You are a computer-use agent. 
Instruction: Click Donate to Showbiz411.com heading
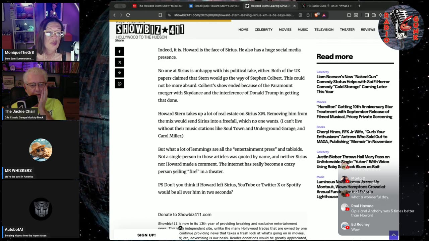coord(185,215)
